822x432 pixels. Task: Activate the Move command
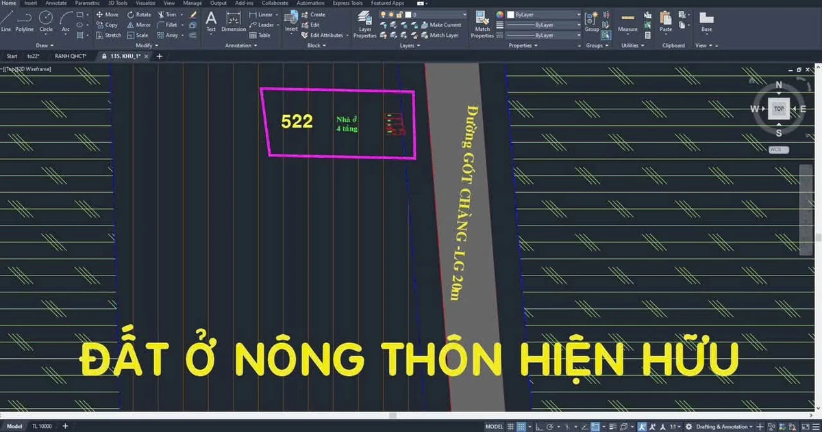tap(108, 14)
